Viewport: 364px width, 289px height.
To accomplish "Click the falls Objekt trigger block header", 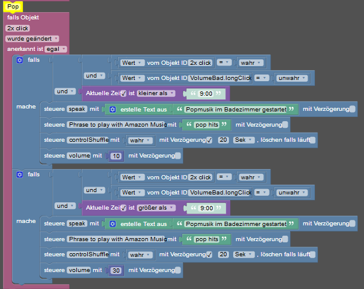I will [x=23, y=18].
